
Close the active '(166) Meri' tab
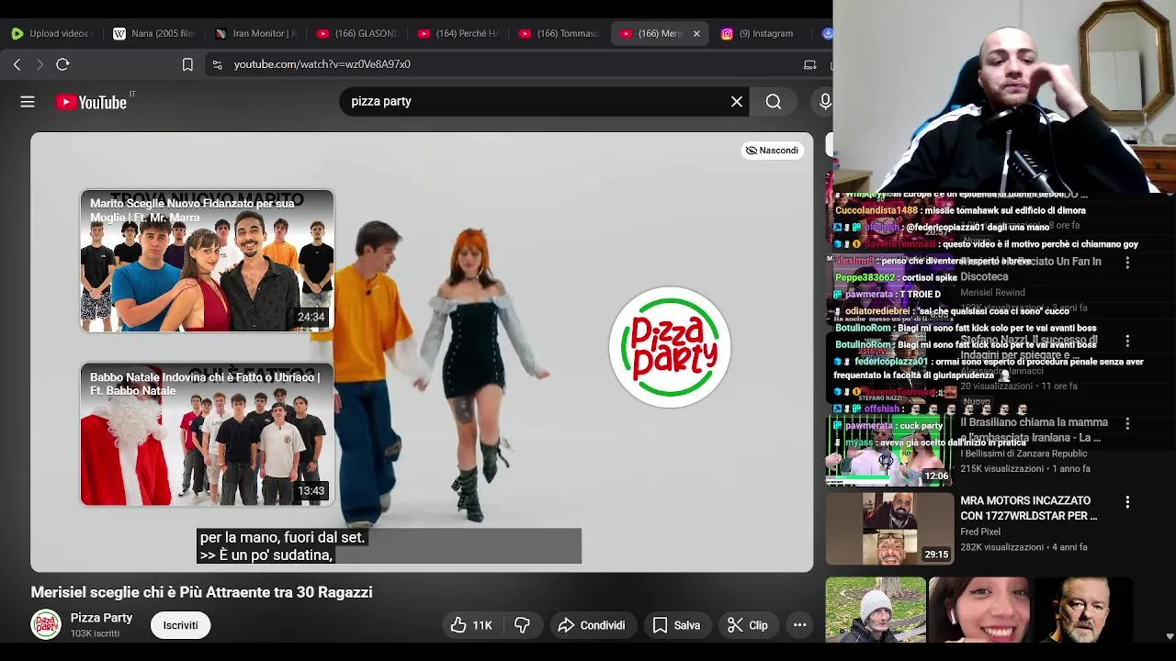click(x=696, y=34)
